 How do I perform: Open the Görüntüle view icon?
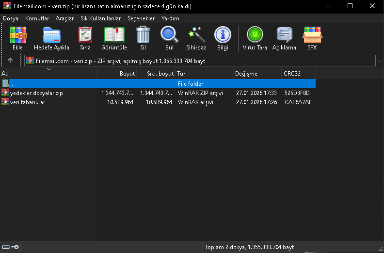[114, 35]
